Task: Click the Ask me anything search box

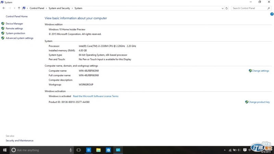Action: [x=42, y=150]
